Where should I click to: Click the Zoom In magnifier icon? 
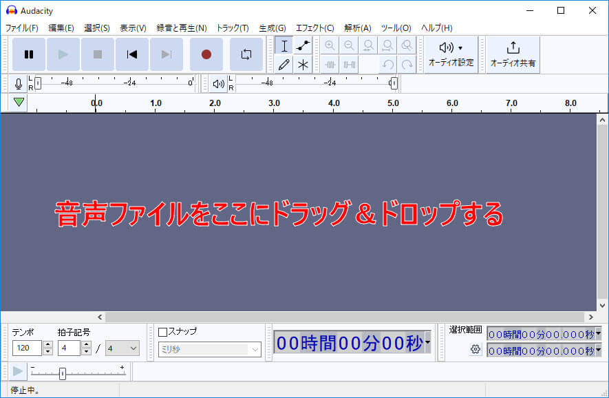tap(330, 45)
